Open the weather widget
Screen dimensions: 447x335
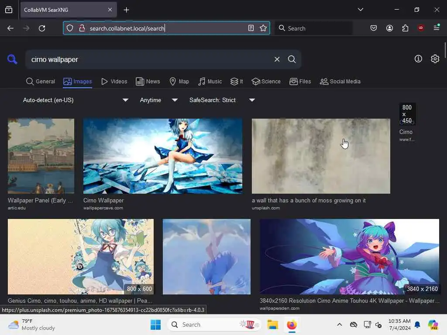pyautogui.click(x=31, y=325)
